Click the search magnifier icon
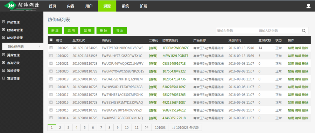315x133 pixels. coord(304,31)
